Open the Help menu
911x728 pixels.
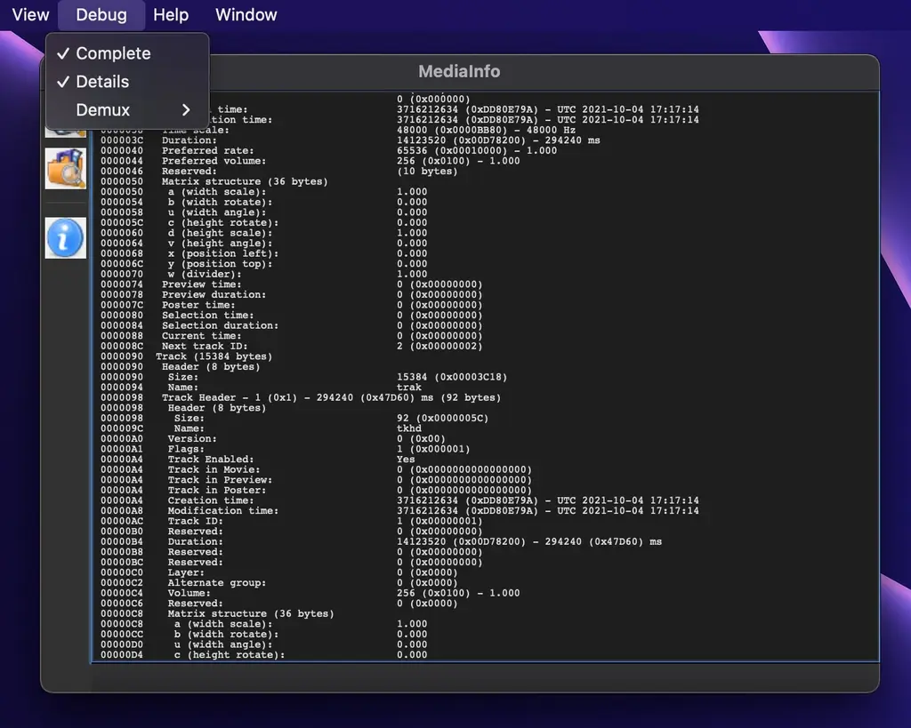click(x=171, y=15)
